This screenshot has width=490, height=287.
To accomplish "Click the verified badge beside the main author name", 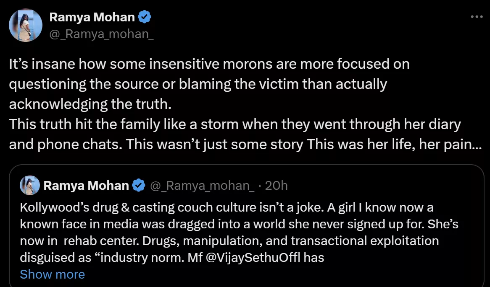I will point(145,17).
